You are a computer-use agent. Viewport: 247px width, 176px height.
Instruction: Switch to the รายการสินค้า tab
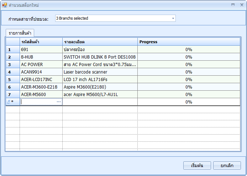coord(20,33)
